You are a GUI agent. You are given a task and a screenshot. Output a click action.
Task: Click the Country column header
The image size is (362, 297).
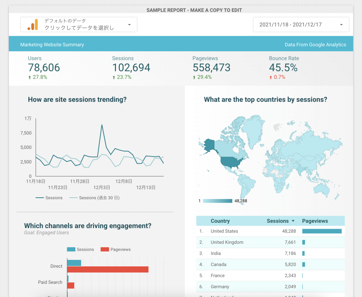point(220,221)
